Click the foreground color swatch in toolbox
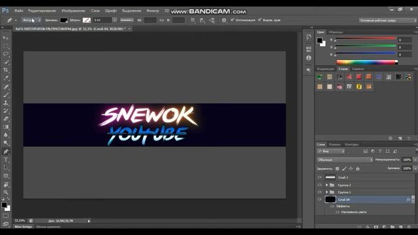This screenshot has height=235, width=418. tap(5, 205)
